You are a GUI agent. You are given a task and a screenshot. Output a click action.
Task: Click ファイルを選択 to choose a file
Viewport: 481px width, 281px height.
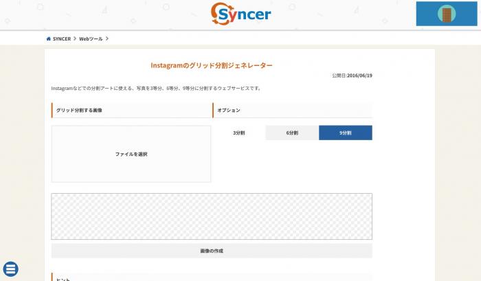click(131, 154)
